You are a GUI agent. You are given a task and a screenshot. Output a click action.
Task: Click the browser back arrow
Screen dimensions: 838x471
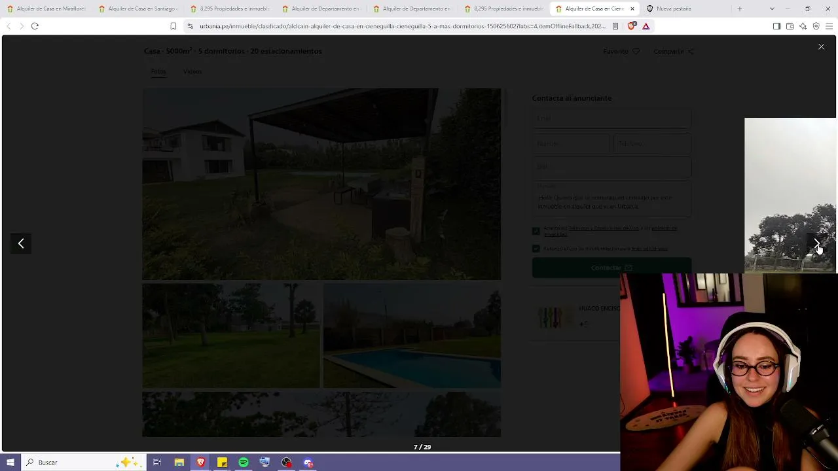[9, 26]
